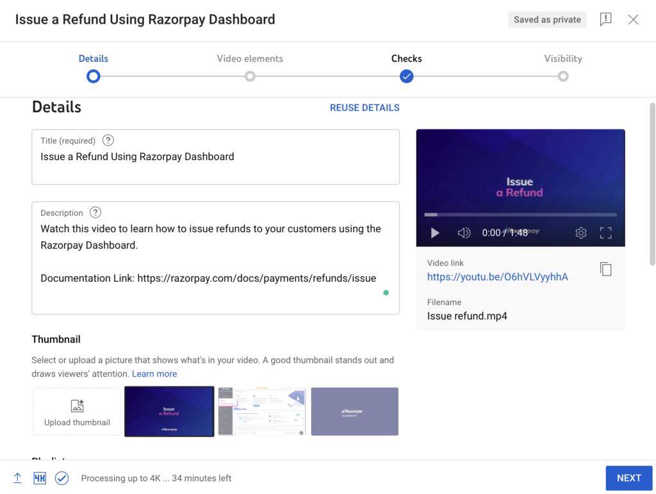Click the checks-complete checkmark icon bottom left
The image size is (656, 494).
pyautogui.click(x=61, y=478)
